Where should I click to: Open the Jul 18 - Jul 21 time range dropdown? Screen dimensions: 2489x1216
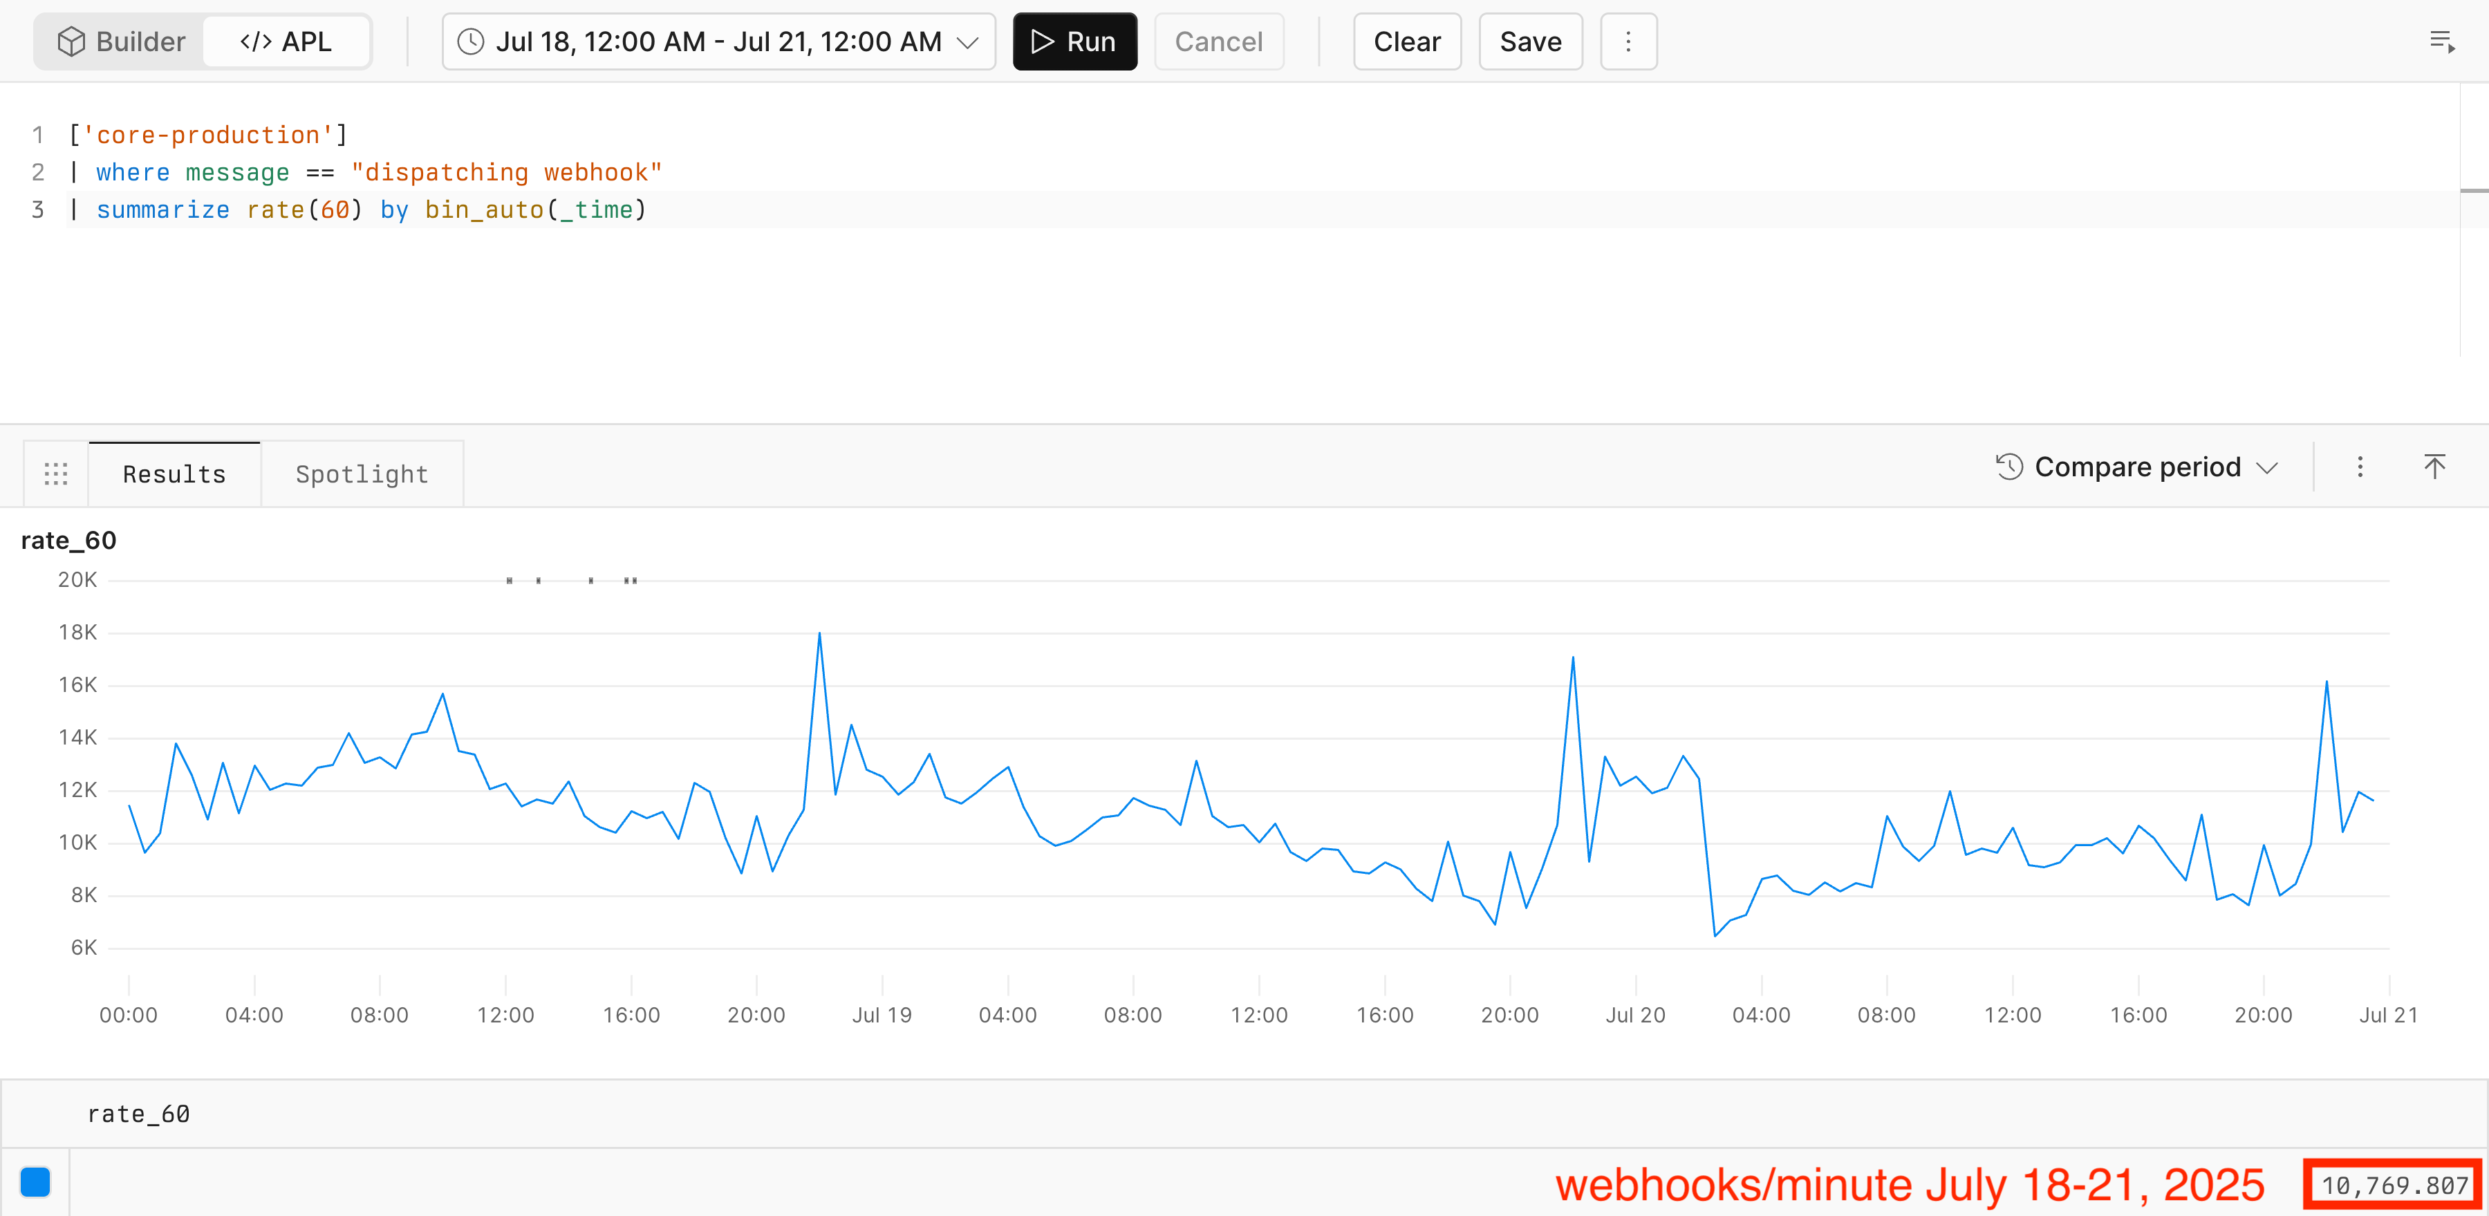pos(718,41)
